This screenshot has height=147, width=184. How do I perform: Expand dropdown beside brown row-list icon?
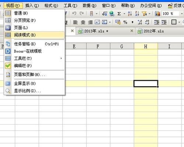click(x=97, y=14)
